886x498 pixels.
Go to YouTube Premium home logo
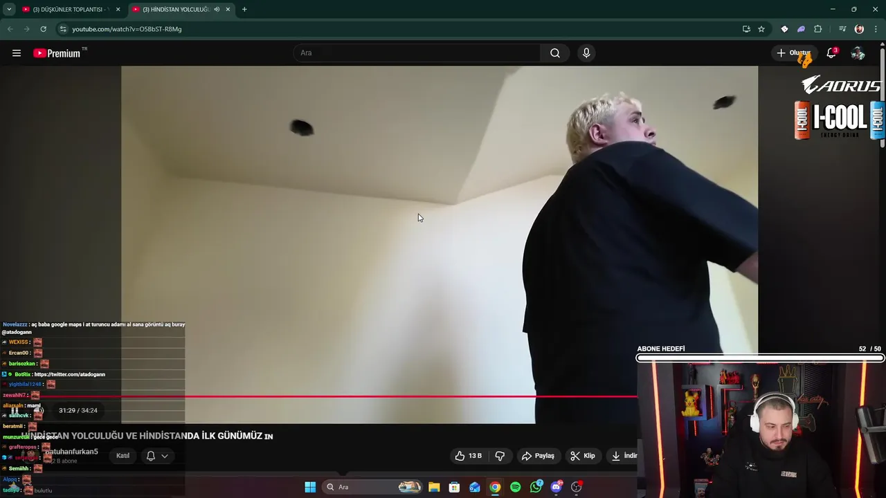(x=57, y=53)
